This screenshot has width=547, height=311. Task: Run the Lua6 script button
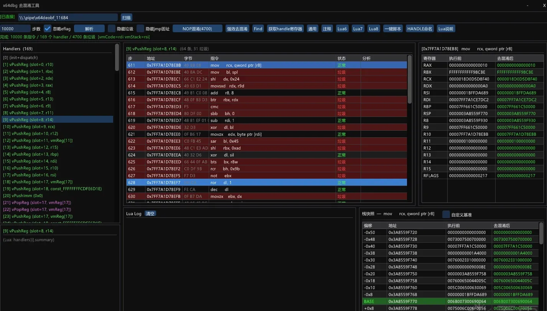342,28
